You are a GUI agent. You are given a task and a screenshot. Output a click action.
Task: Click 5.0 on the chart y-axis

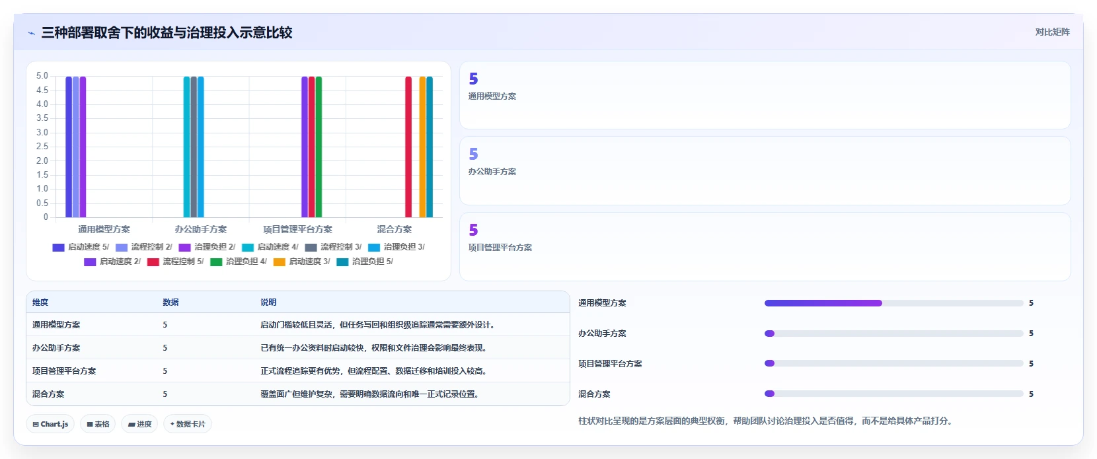pyautogui.click(x=42, y=76)
